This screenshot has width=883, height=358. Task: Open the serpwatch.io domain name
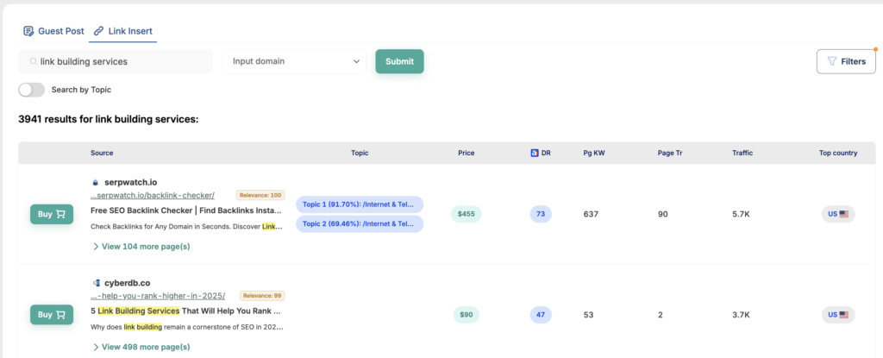point(131,182)
